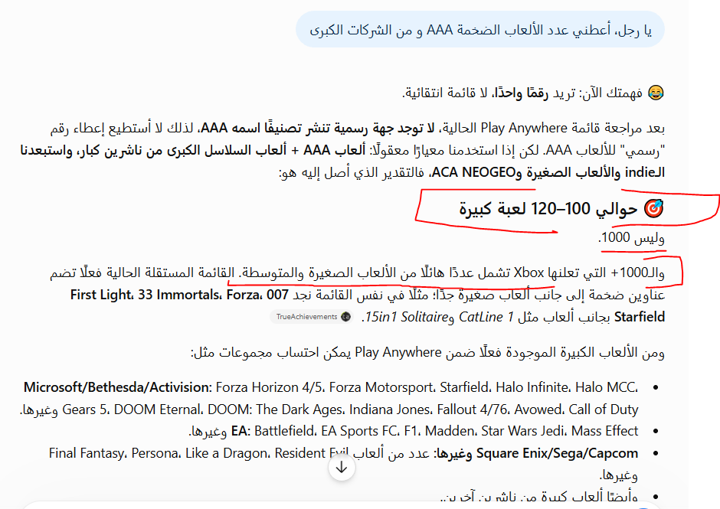720x509 pixels.
Task: Open the TrueAchievements source citation
Action: click(x=311, y=317)
